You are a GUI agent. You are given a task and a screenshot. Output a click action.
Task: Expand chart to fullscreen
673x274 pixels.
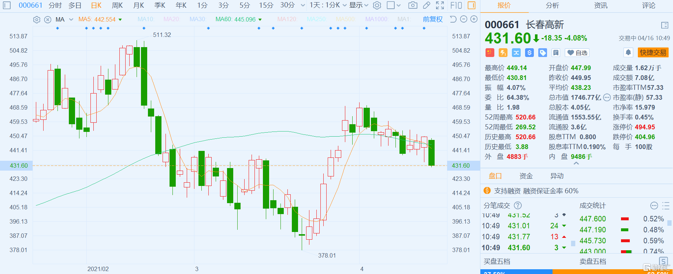coord(440,5)
